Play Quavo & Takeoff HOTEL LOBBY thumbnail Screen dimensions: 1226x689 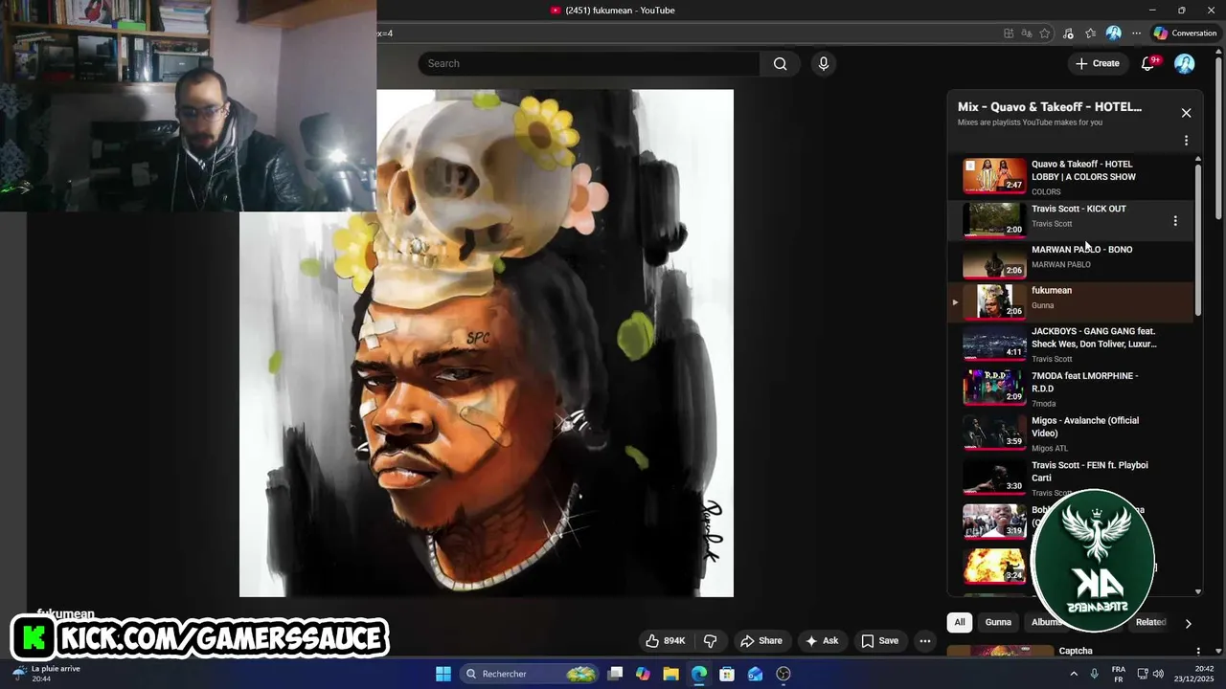(994, 176)
